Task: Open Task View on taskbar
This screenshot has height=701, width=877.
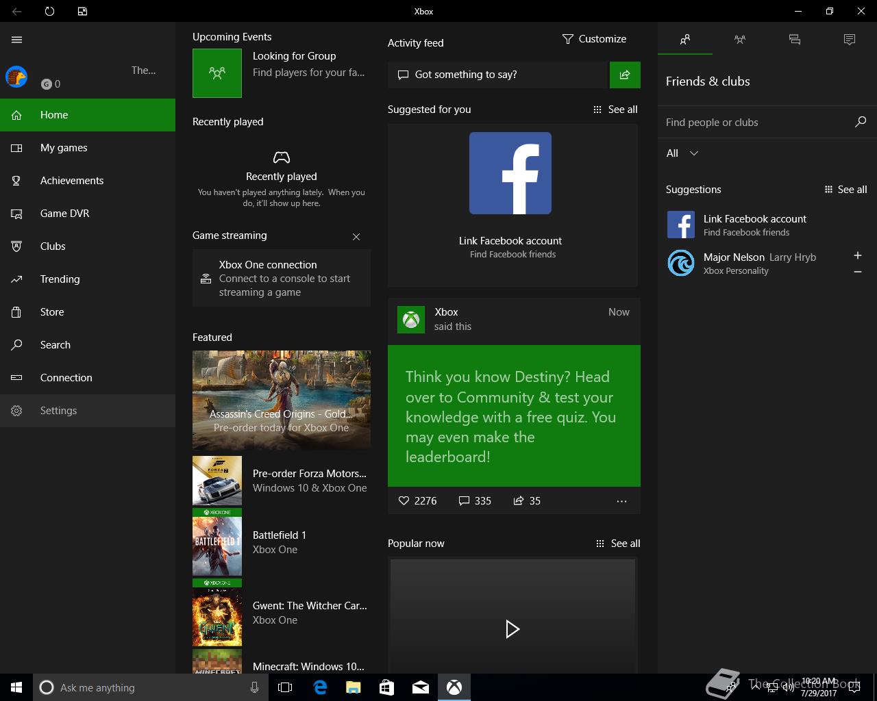Action: (285, 687)
